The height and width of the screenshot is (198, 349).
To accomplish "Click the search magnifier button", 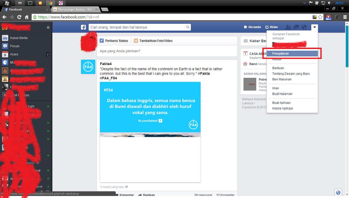I will [x=188, y=27].
